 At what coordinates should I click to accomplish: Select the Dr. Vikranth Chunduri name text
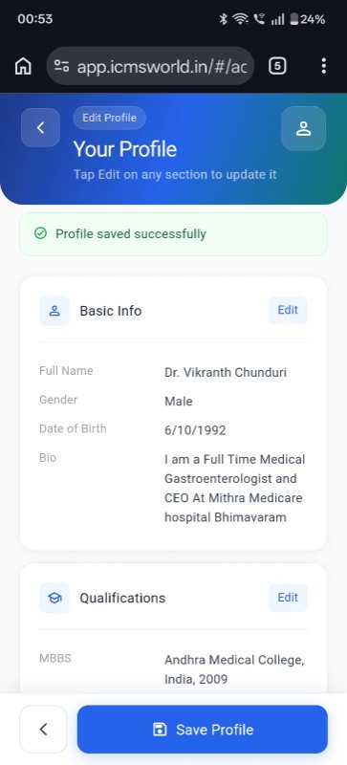226,373
